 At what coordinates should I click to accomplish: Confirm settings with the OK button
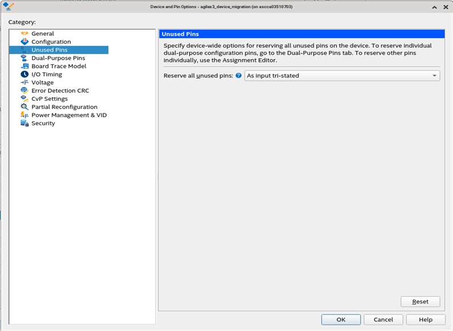point(341,320)
